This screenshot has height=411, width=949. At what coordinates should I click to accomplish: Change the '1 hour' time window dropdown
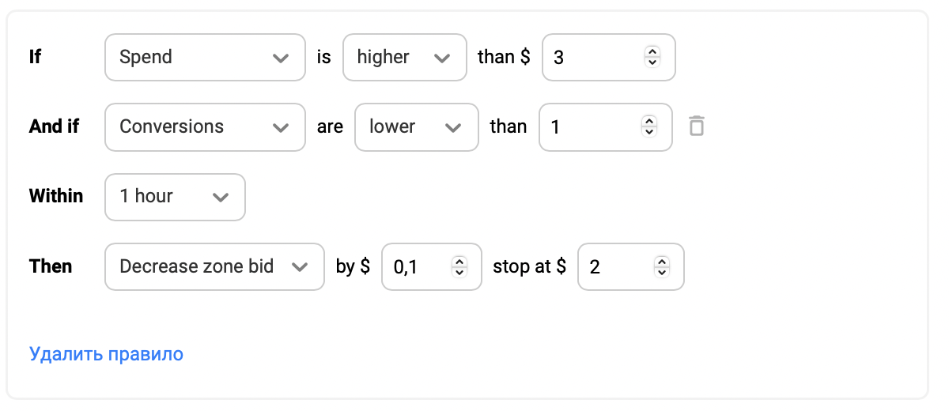[175, 197]
